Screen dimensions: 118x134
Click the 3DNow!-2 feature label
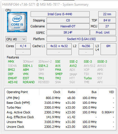45,61
